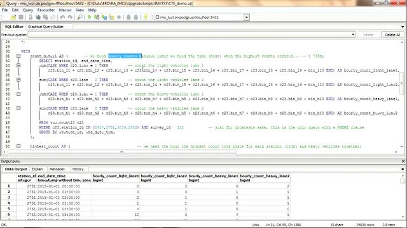The width and height of the screenshot is (407, 228).
Task: Open the Macros menu
Action: [65, 10]
